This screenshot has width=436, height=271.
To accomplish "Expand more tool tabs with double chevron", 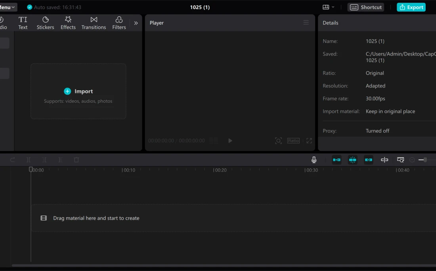I will (136, 23).
